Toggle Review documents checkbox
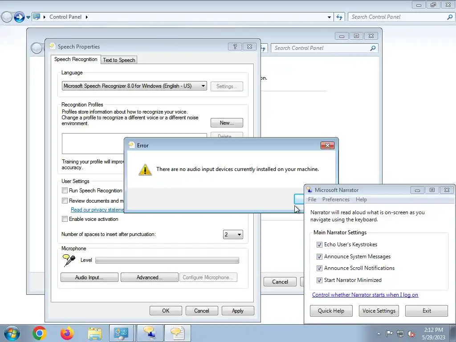This screenshot has height=342, width=456. click(x=65, y=201)
